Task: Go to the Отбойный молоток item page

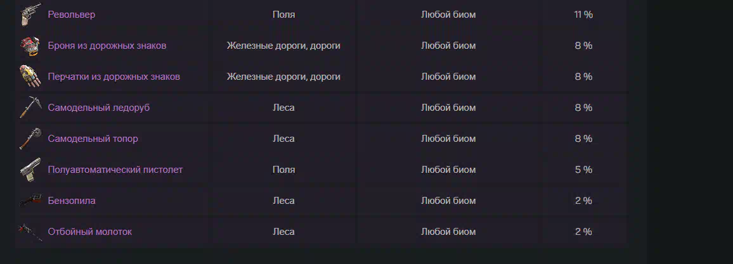Action: click(90, 232)
